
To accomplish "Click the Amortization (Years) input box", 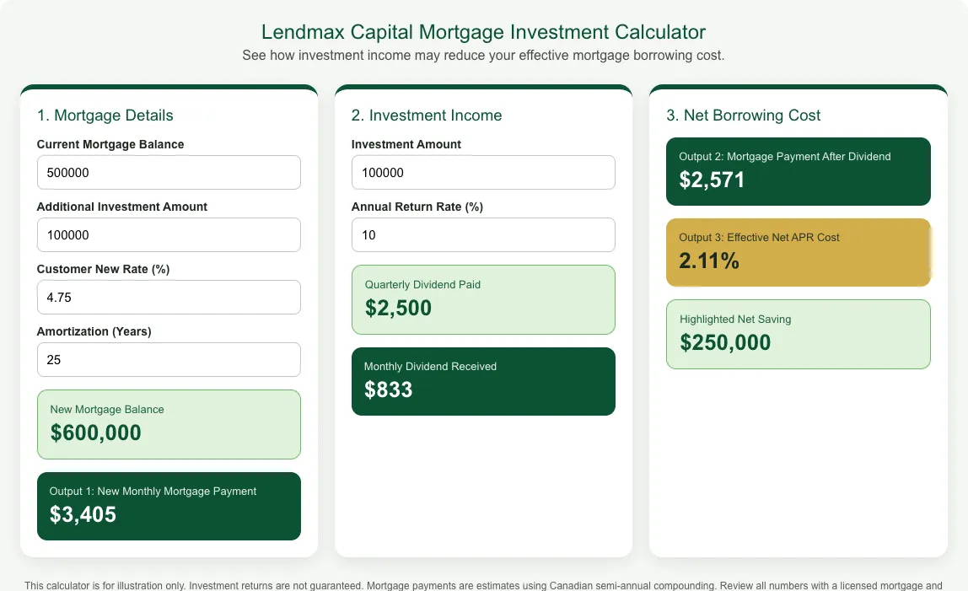I will point(169,359).
